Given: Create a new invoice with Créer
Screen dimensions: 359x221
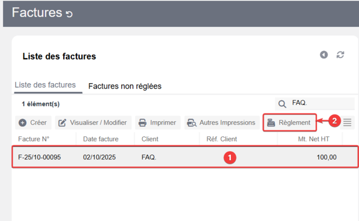Looking at the screenshot, I should pyautogui.click(x=33, y=123).
